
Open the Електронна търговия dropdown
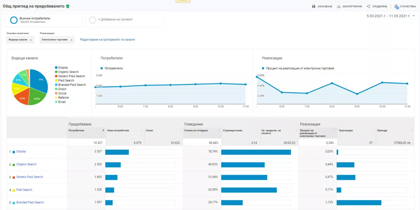click(57, 40)
